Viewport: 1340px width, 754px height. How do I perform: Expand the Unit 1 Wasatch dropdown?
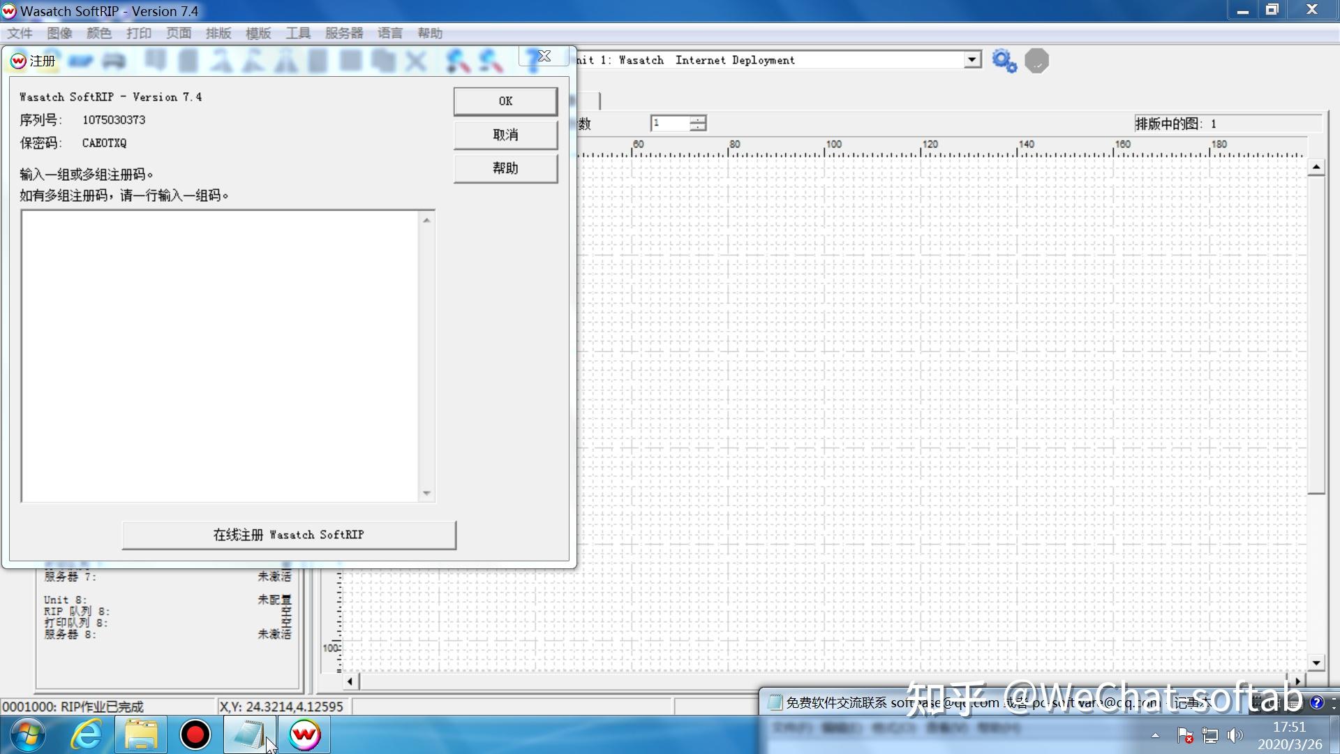[x=971, y=60]
